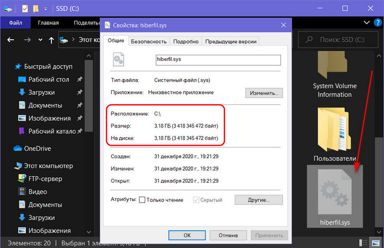Click the hiberfil.sys filename text field
The width and height of the screenshot is (384, 248).
(x=217, y=59)
